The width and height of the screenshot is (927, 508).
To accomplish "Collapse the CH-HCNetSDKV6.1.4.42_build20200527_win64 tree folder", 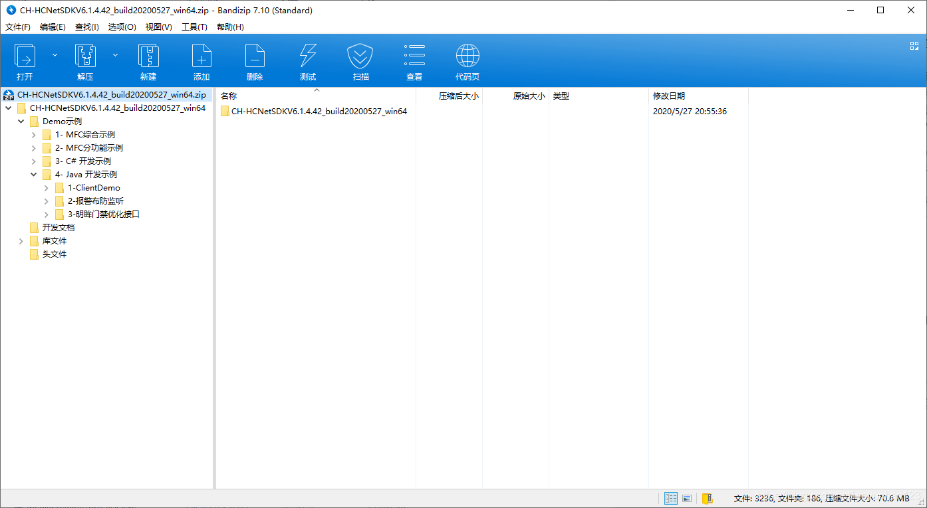I will point(8,108).
